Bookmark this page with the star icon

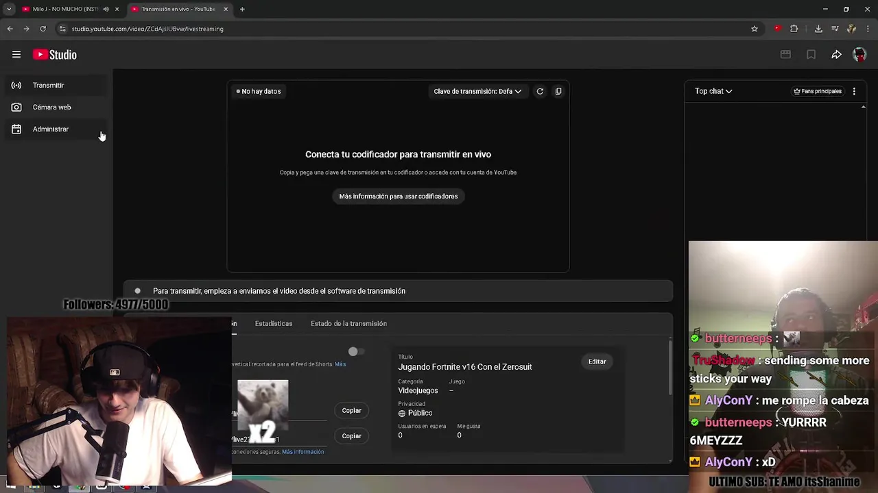click(x=755, y=29)
